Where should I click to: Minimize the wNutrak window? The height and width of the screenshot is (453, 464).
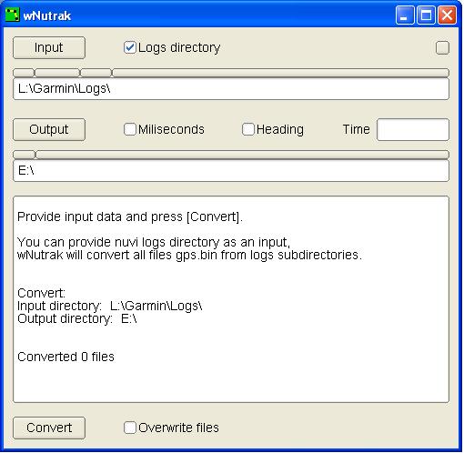405,15
